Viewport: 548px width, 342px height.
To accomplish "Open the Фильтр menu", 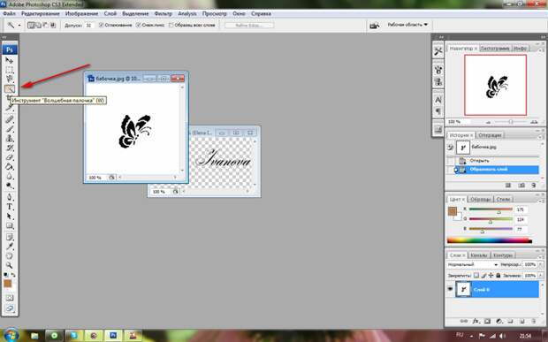I will click(x=163, y=13).
